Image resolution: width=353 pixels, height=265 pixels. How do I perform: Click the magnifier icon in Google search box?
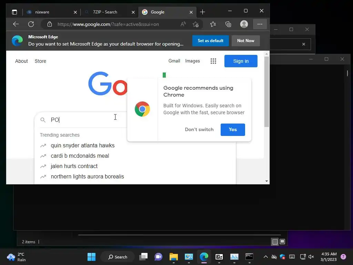pyautogui.click(x=43, y=120)
